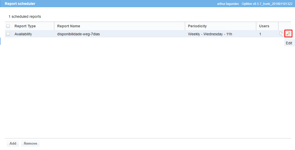Click the '1 scheduled reports' count text
Image resolution: width=295 pixels, height=150 pixels.
pos(25,16)
